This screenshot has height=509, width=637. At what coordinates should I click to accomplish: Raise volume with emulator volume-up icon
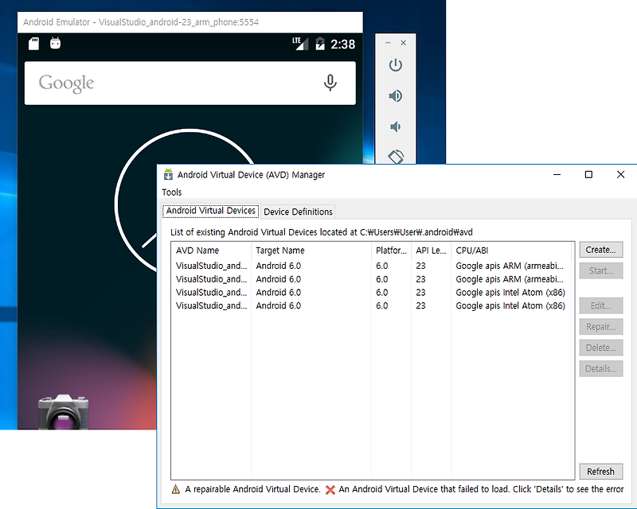(x=395, y=95)
